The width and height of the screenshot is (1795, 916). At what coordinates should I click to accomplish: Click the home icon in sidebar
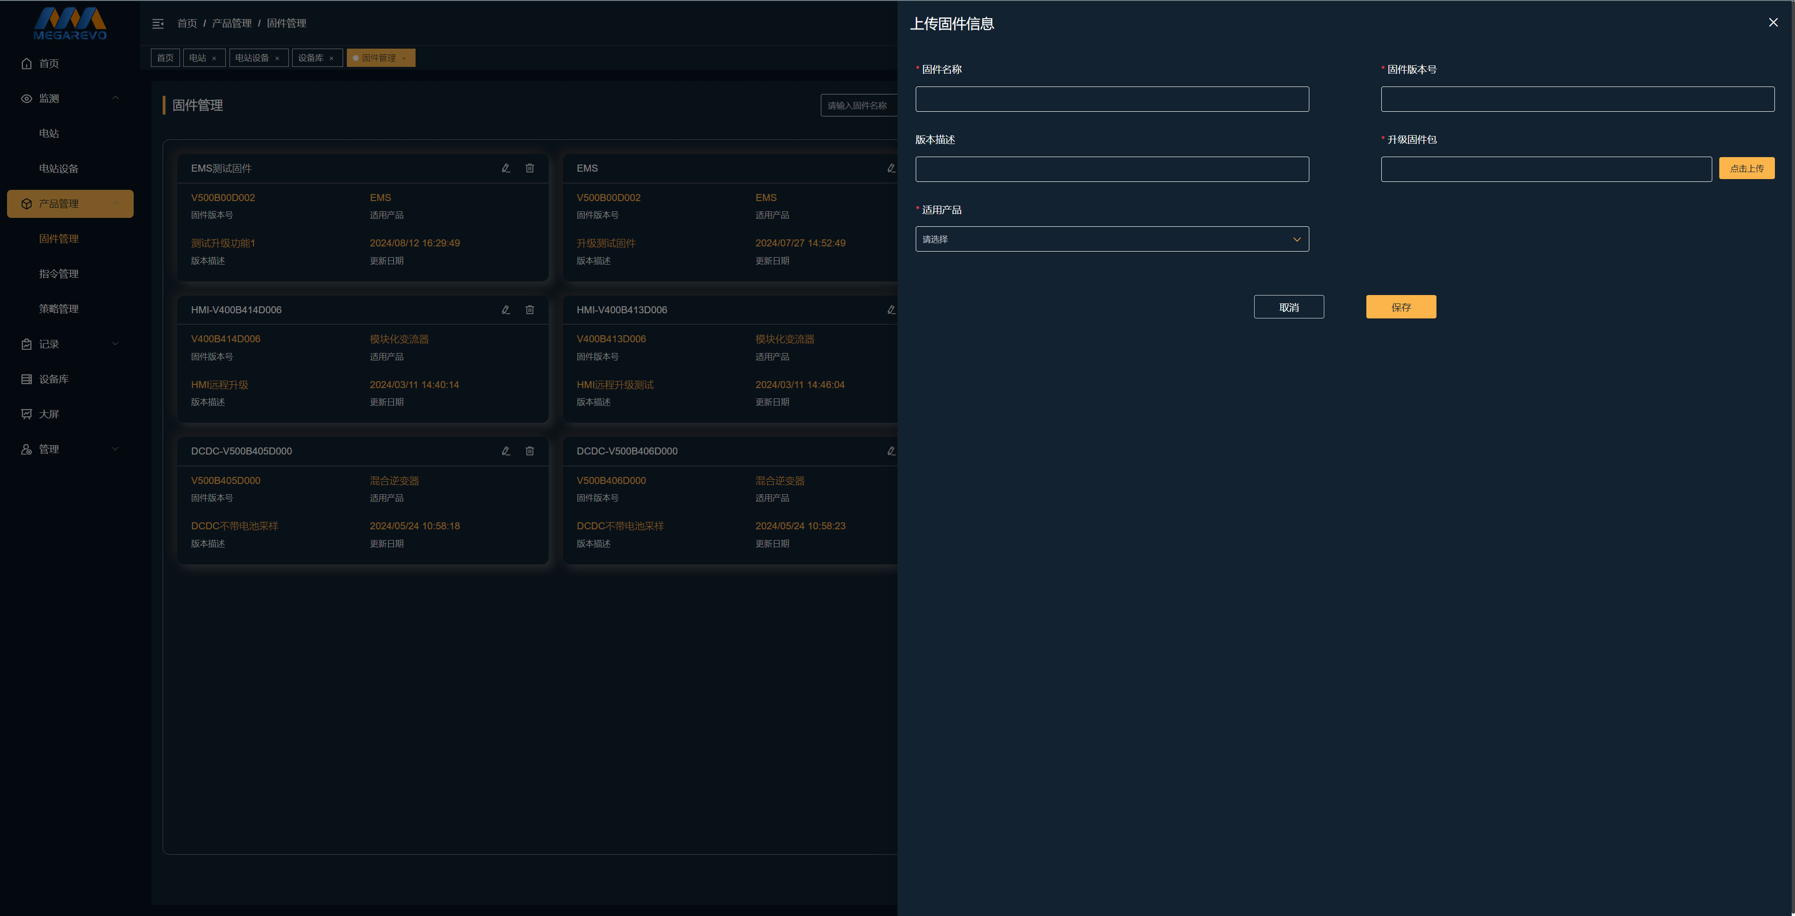coord(27,64)
